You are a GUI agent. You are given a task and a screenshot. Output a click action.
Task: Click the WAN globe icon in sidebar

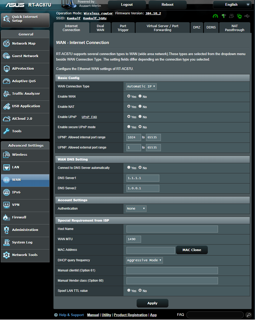coord(7,180)
